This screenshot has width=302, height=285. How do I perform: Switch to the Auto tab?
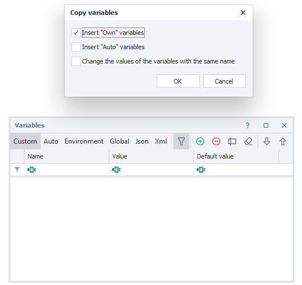tap(51, 141)
